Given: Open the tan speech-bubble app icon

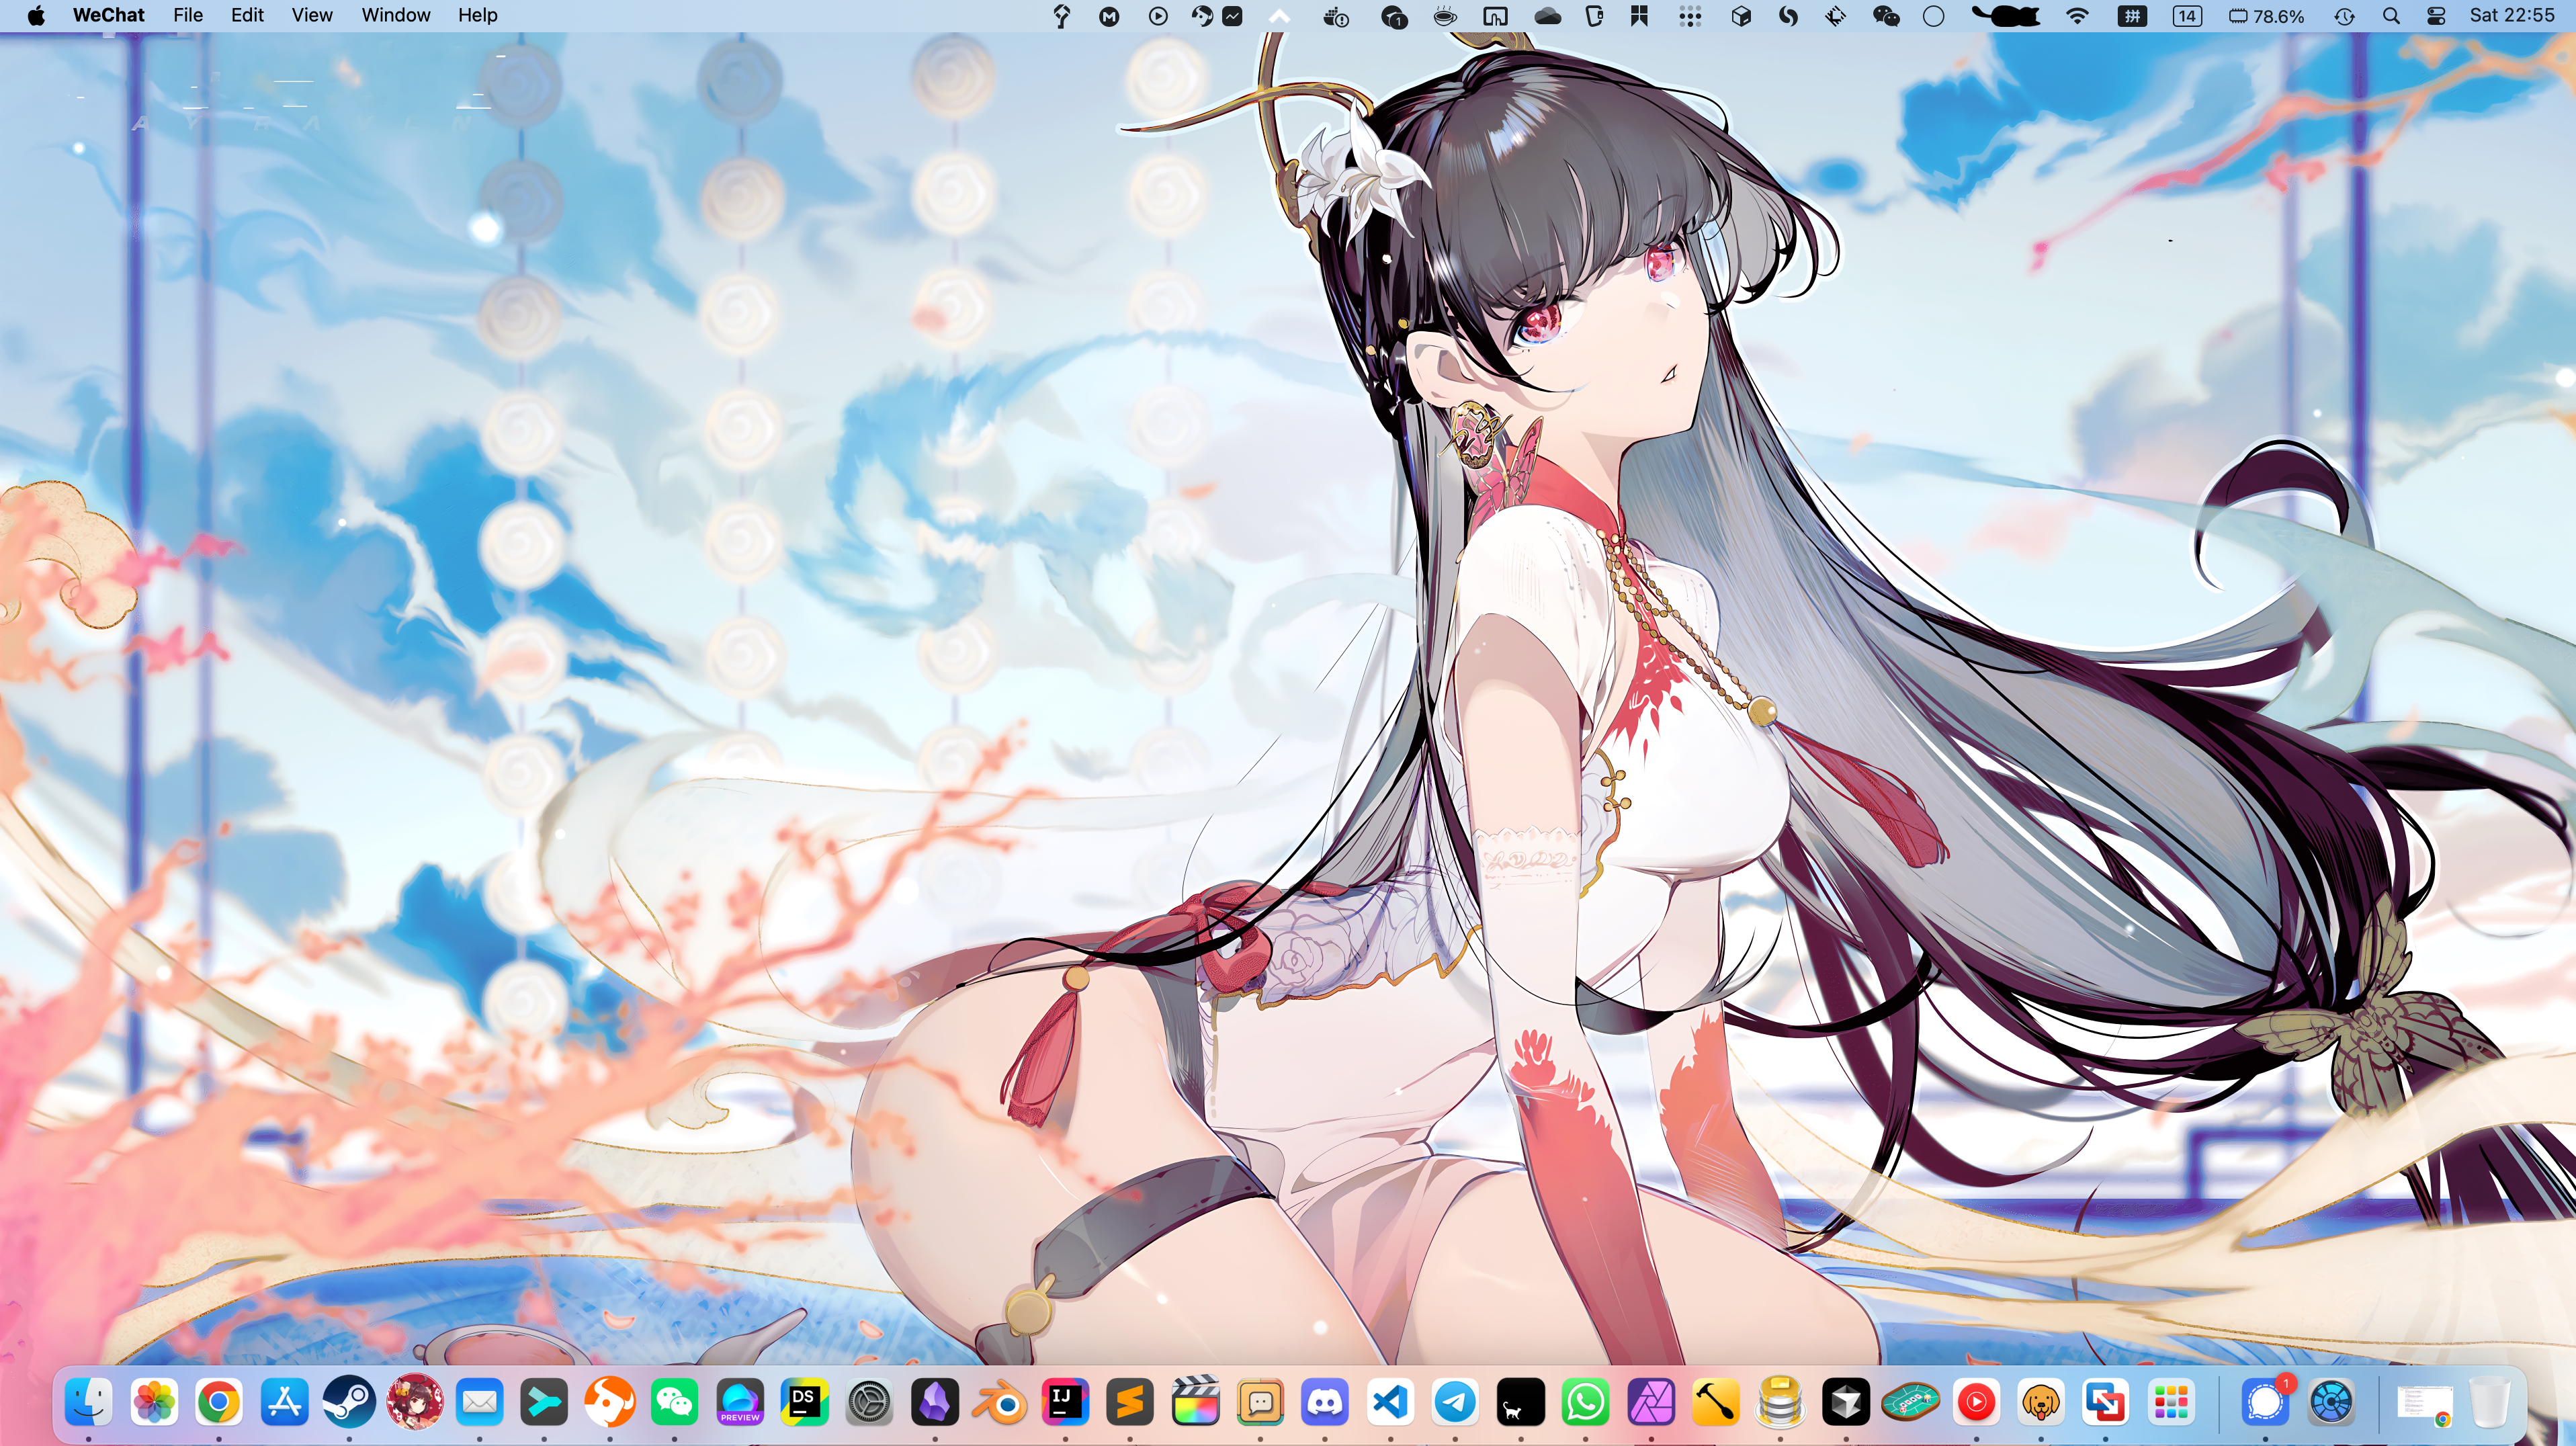Looking at the screenshot, I should tap(1260, 1402).
